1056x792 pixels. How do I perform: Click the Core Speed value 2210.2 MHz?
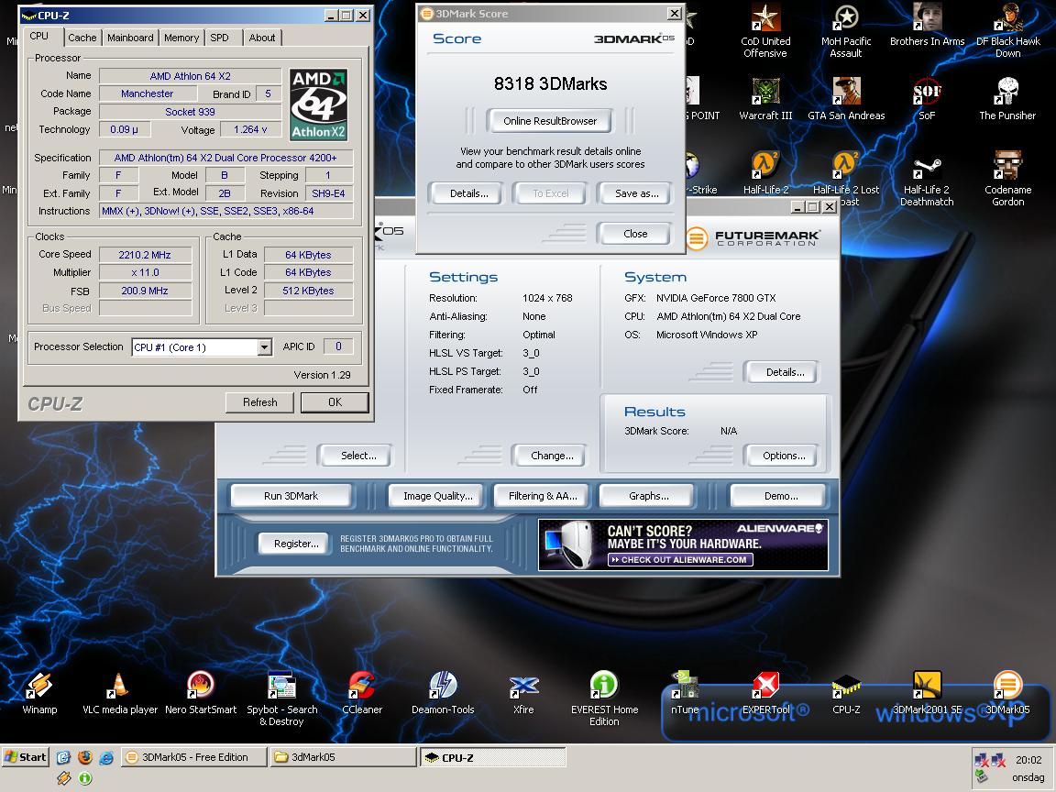145,255
